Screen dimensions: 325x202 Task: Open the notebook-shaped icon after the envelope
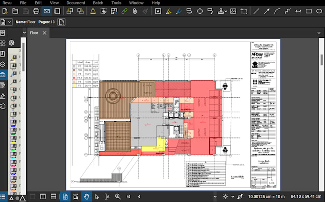57,11
